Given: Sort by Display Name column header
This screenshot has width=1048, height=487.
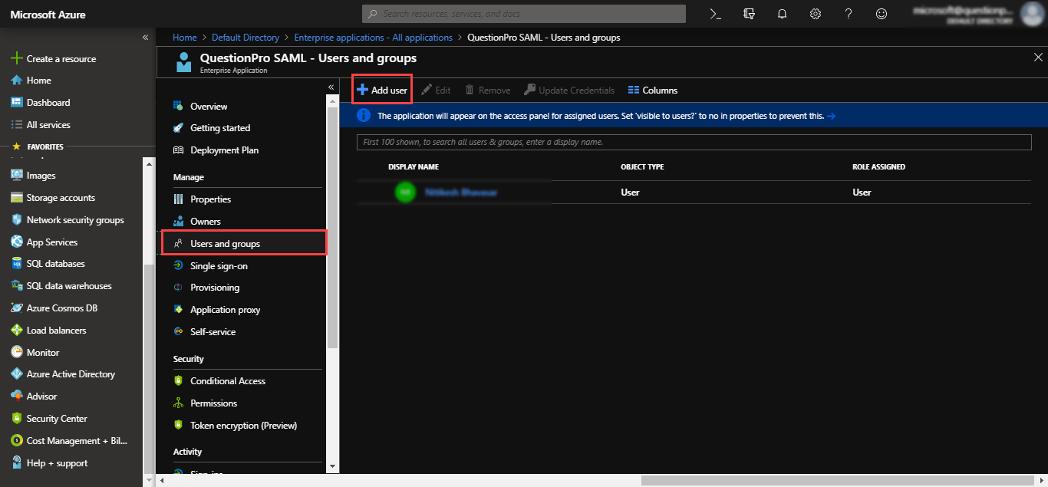Looking at the screenshot, I should pyautogui.click(x=414, y=167).
